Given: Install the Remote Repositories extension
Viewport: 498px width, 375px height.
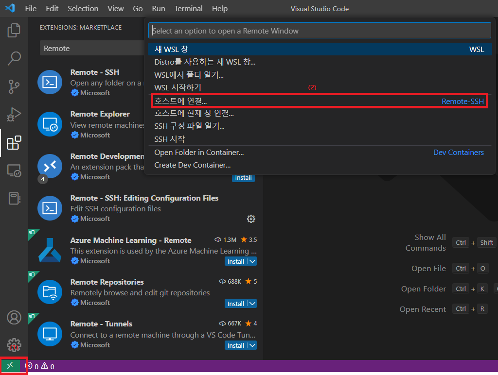Looking at the screenshot, I should [236, 304].
